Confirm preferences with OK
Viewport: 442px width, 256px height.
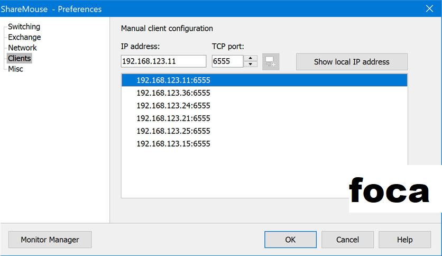tap(290, 240)
